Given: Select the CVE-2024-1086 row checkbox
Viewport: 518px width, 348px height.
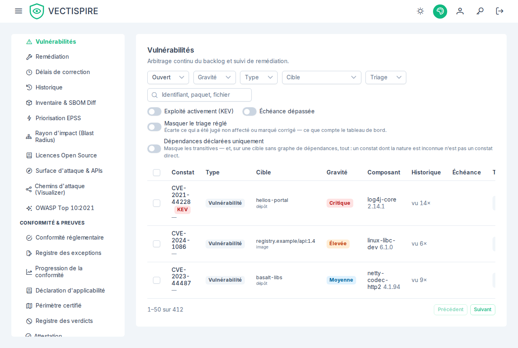Looking at the screenshot, I should [x=157, y=244].
